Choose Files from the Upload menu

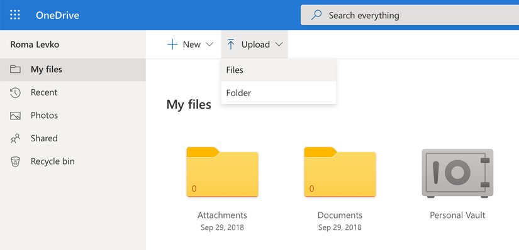point(279,70)
